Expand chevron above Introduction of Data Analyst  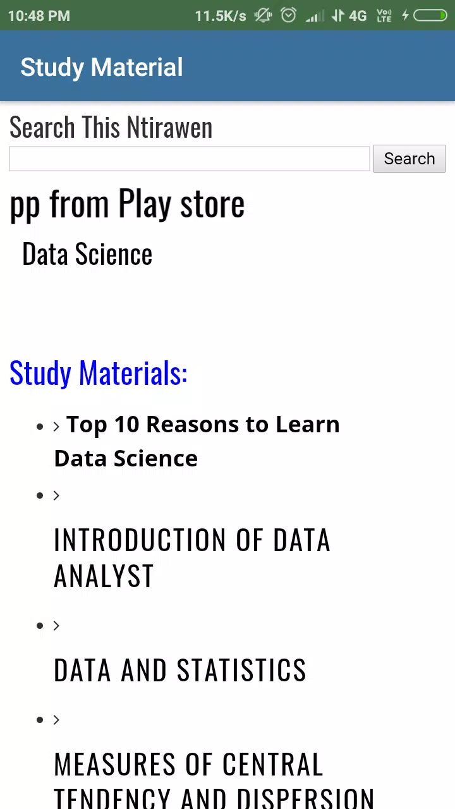click(x=56, y=495)
